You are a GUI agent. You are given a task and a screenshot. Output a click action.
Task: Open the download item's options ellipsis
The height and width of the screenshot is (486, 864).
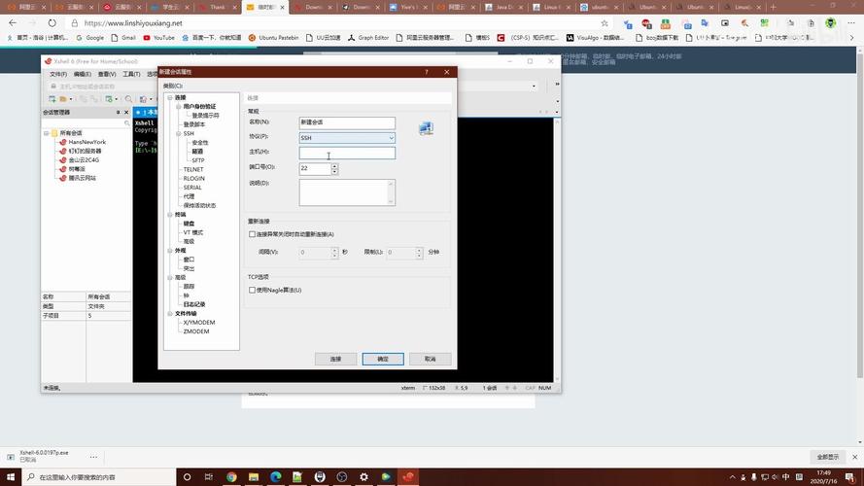(x=93, y=457)
